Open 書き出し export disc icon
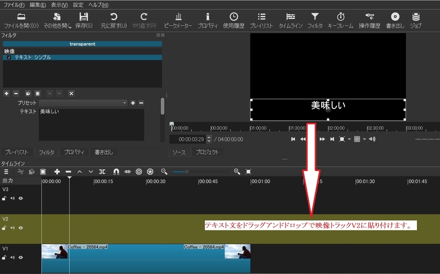Screen dimensions: 440x274 tap(395, 21)
